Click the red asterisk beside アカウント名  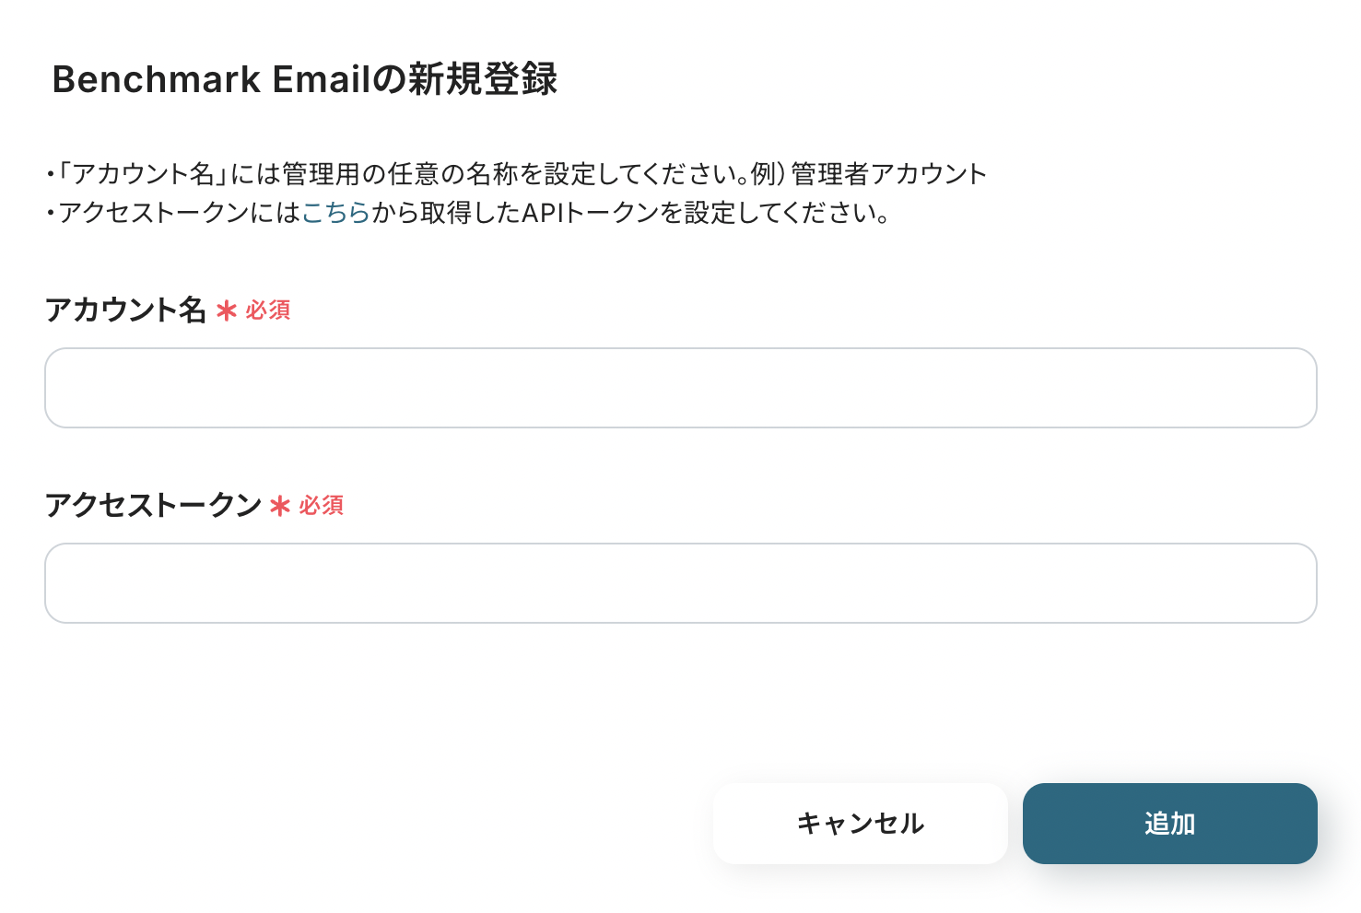point(227,311)
